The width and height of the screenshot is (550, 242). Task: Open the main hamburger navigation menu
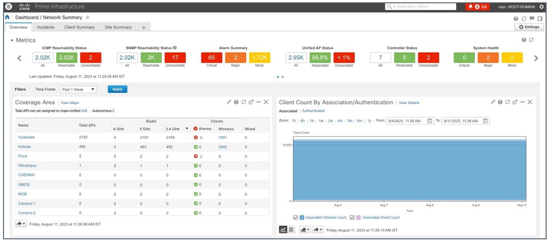9,7
